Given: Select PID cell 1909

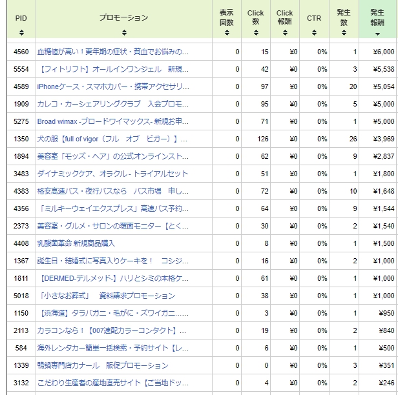Looking at the screenshot, I should (x=21, y=104).
